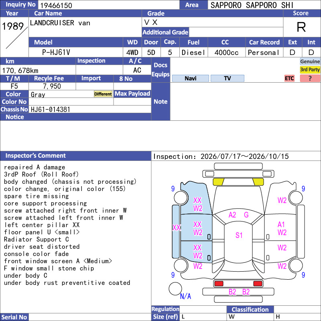Click the N/A spare tire label
This screenshot has height=321, width=321.
185,296
